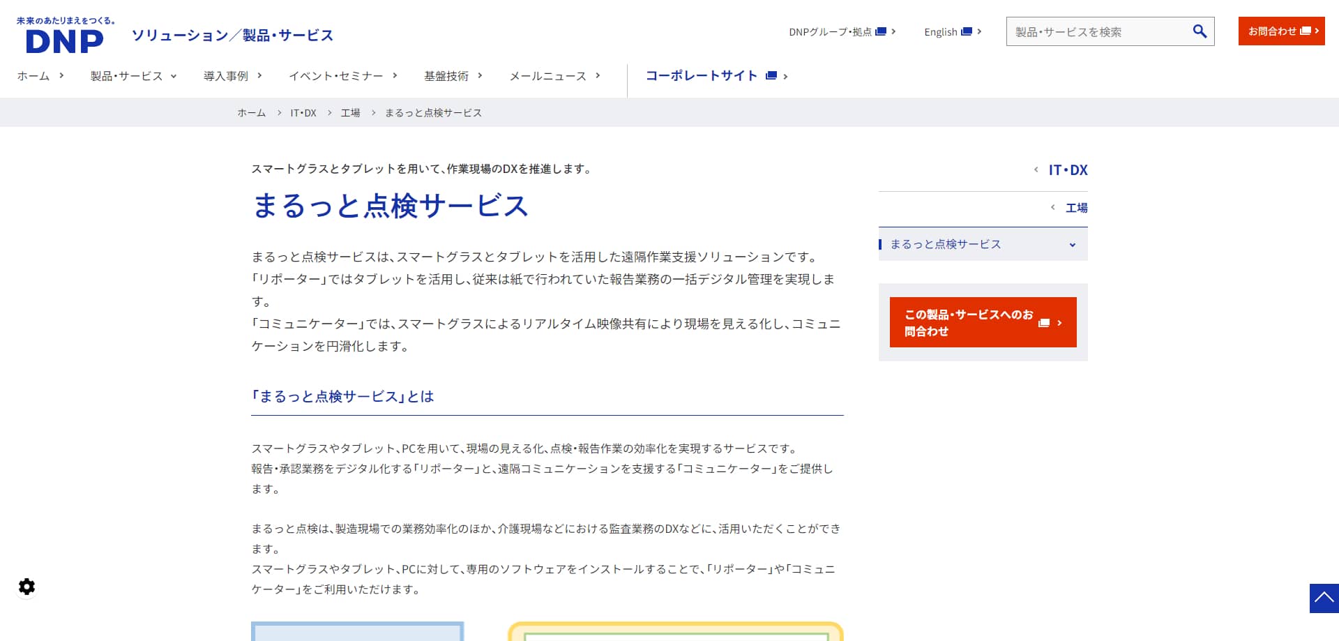This screenshot has height=641, width=1339.
Task: Click the ソリューション／製品・サービス site title
Action: pyautogui.click(x=232, y=35)
